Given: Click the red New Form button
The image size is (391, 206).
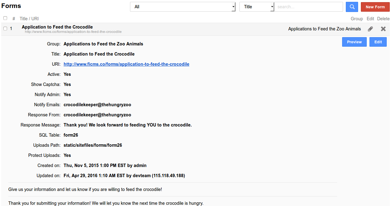Looking at the screenshot, I should pos(375,7).
